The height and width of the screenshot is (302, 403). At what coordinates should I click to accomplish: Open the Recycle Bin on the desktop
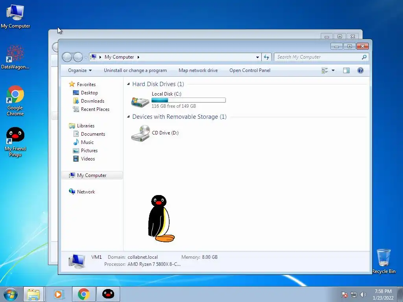click(x=384, y=261)
